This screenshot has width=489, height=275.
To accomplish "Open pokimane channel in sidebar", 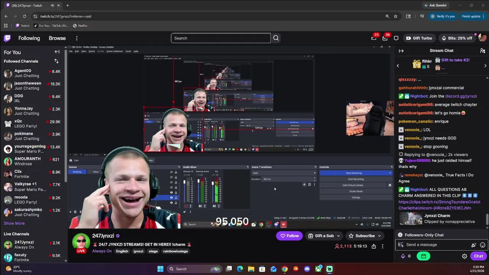I will tap(32, 136).
